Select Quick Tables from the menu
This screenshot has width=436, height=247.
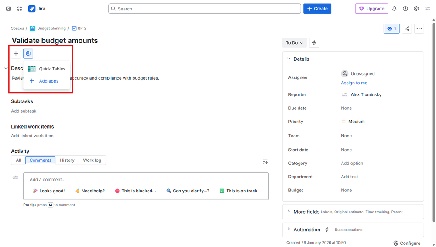click(x=47, y=69)
